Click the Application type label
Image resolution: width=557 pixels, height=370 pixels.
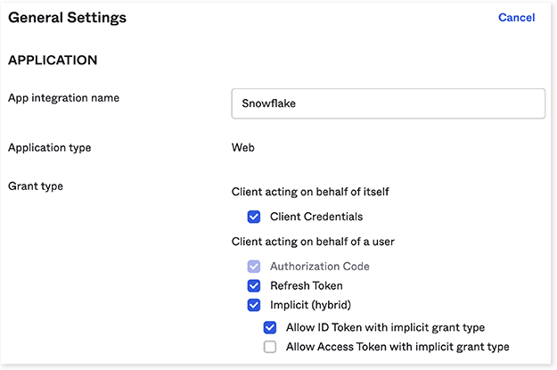coord(49,147)
